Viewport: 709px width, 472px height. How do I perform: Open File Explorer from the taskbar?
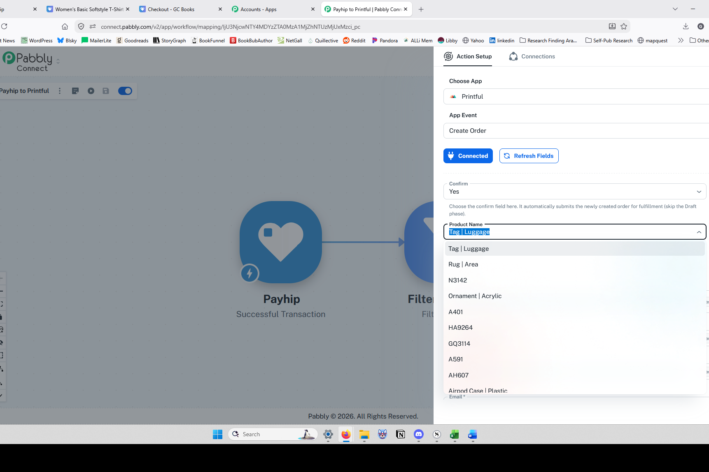point(364,434)
